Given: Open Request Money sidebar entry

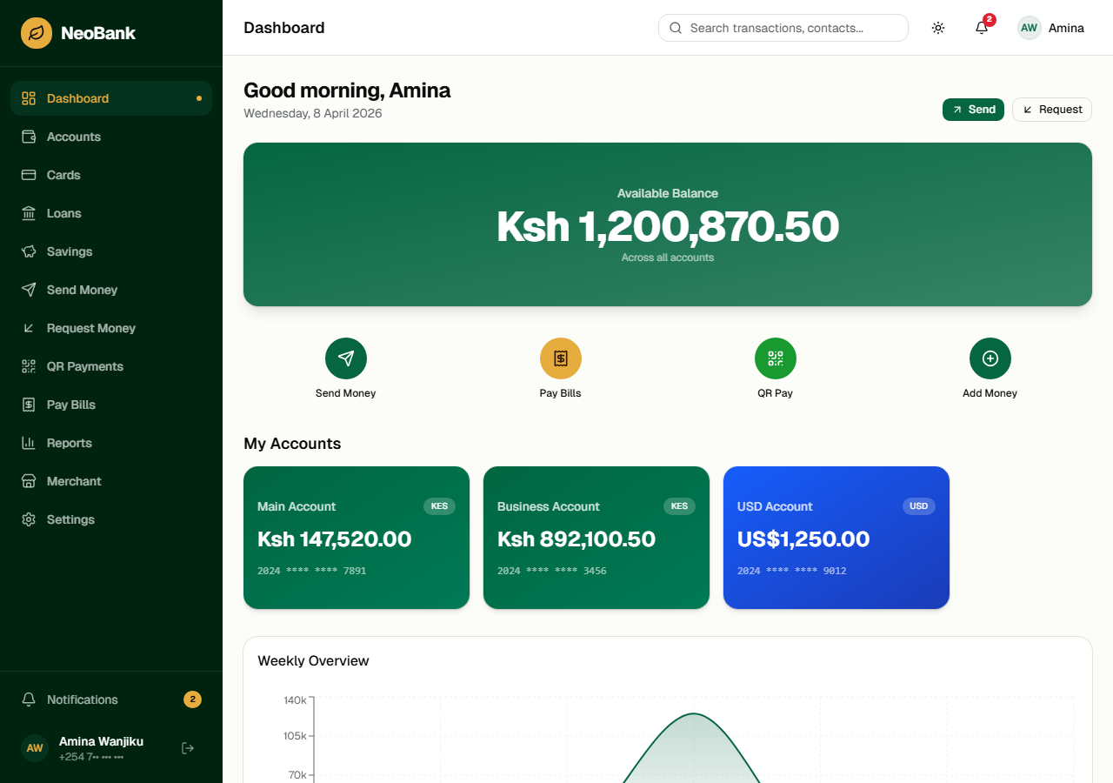Looking at the screenshot, I should tap(111, 328).
